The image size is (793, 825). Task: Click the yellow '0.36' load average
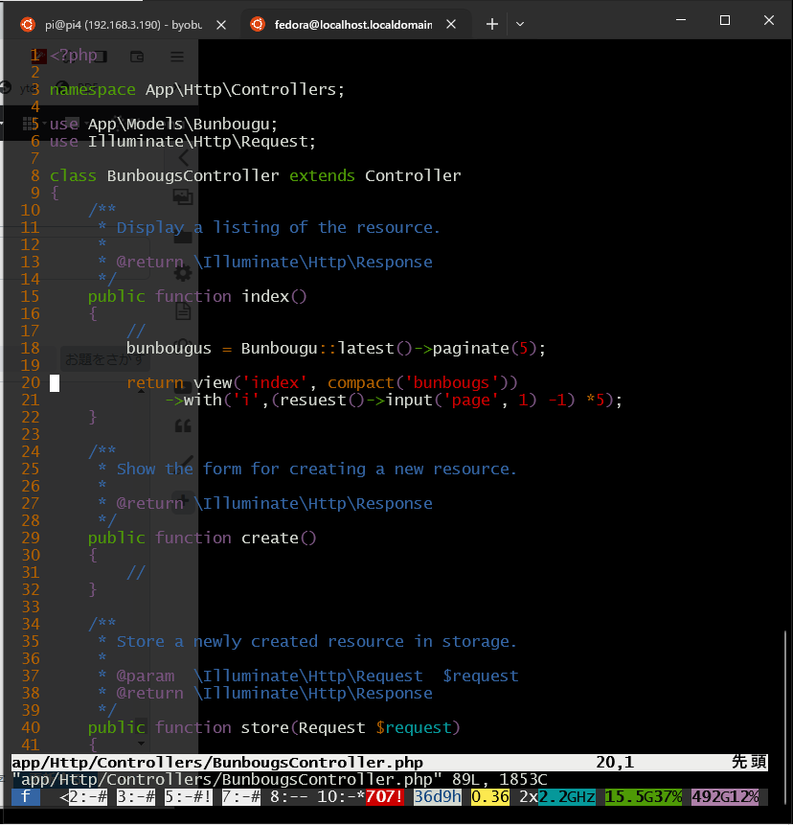point(490,797)
